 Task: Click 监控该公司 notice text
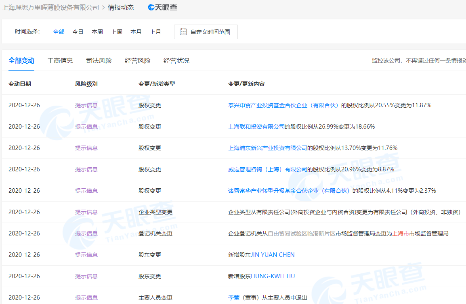click(419, 60)
